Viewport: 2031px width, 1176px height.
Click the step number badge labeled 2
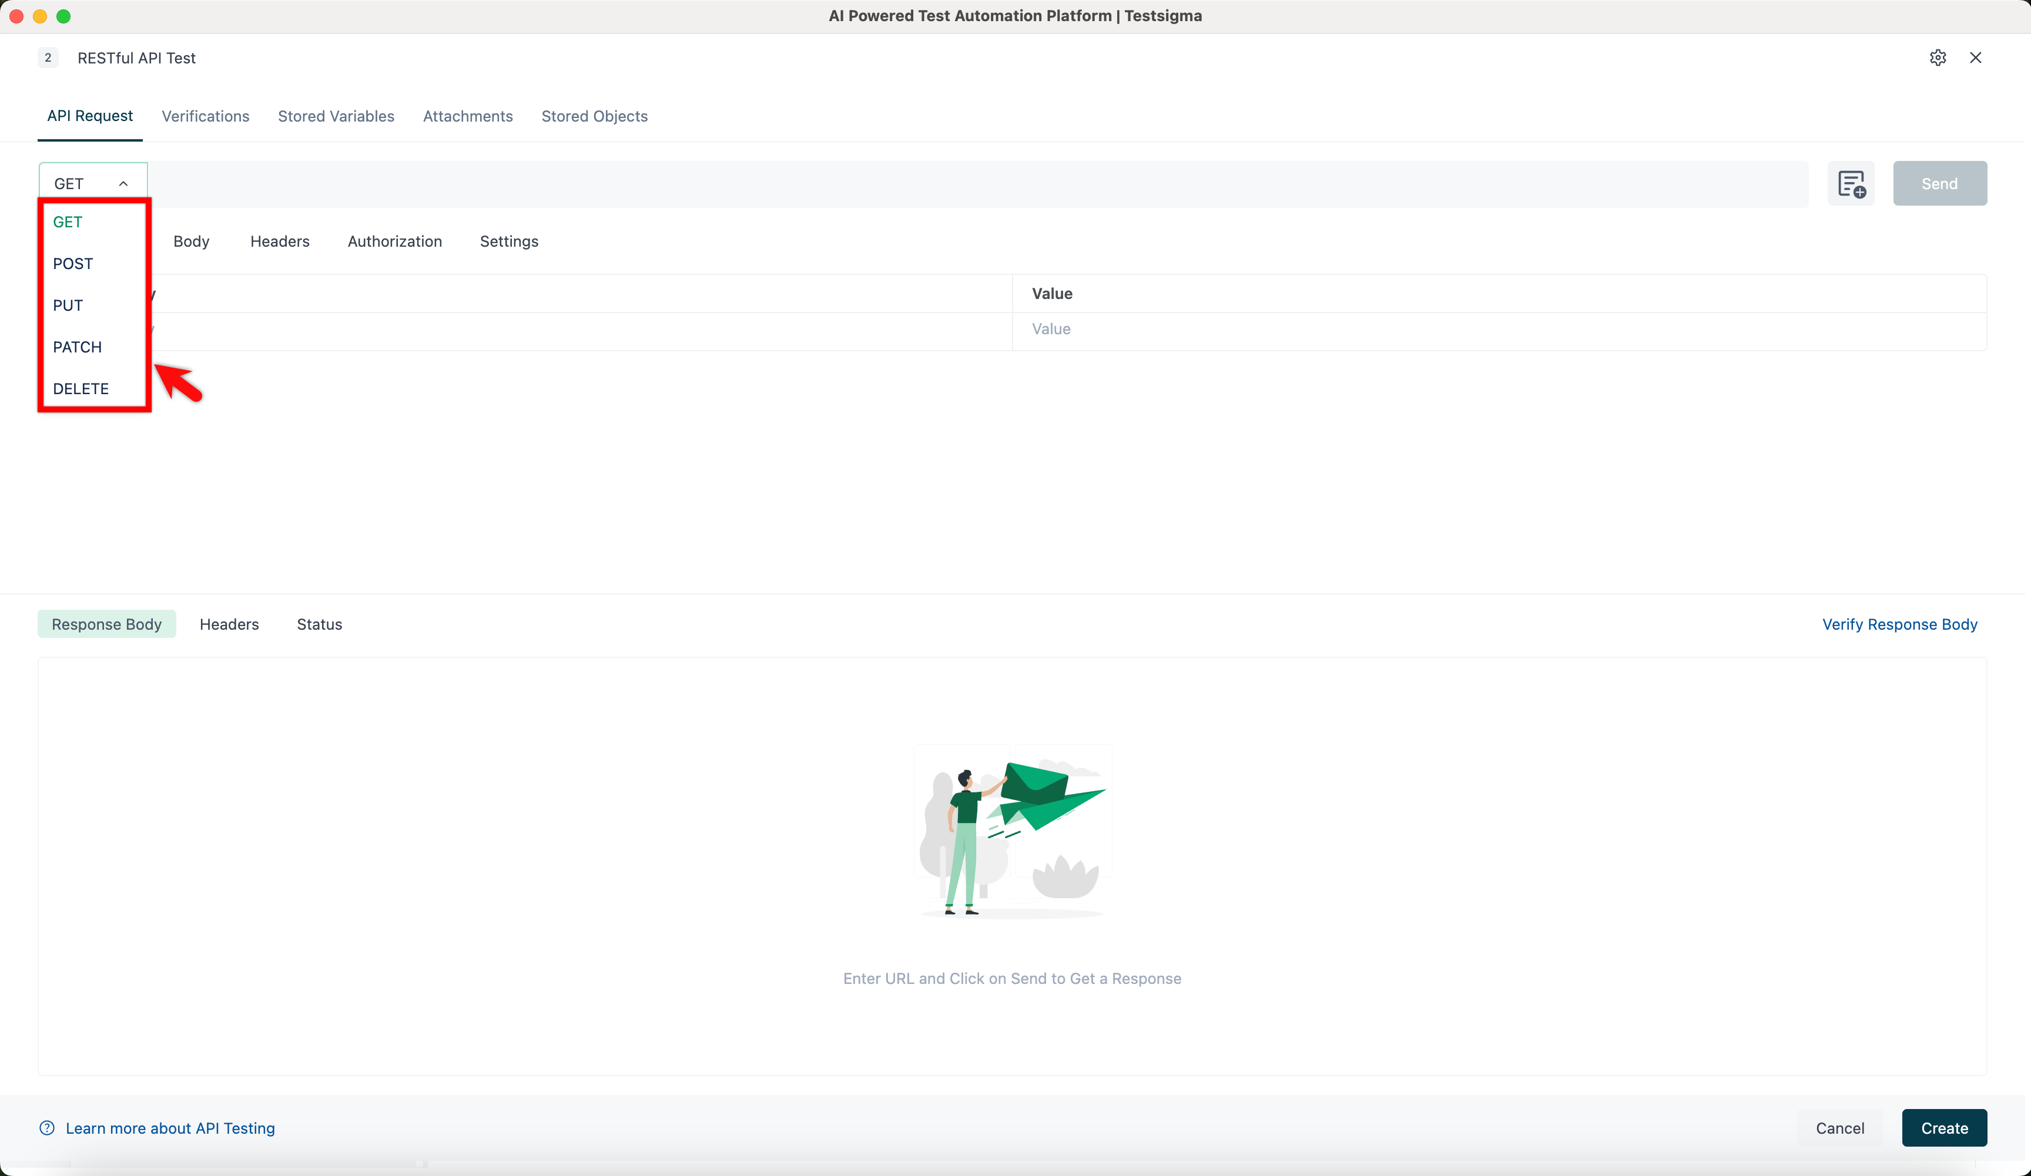(x=48, y=57)
